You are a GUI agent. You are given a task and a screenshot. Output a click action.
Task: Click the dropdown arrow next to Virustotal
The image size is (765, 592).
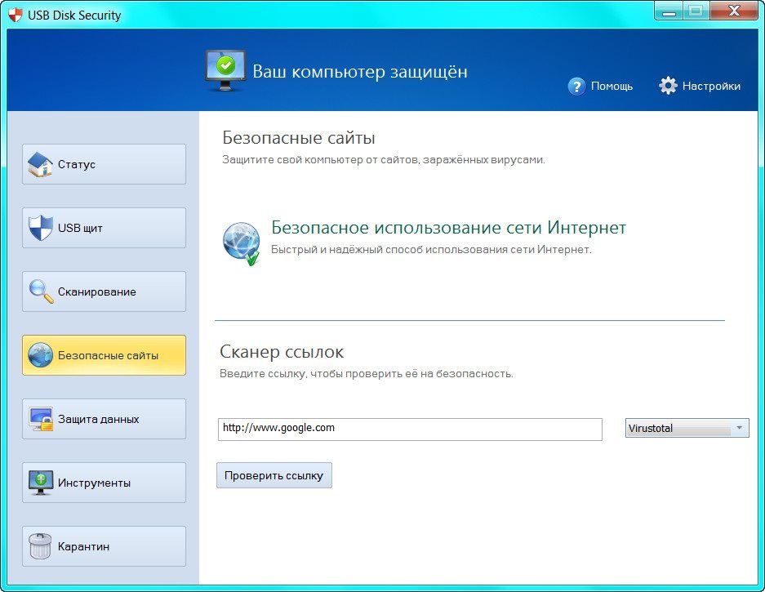point(739,428)
